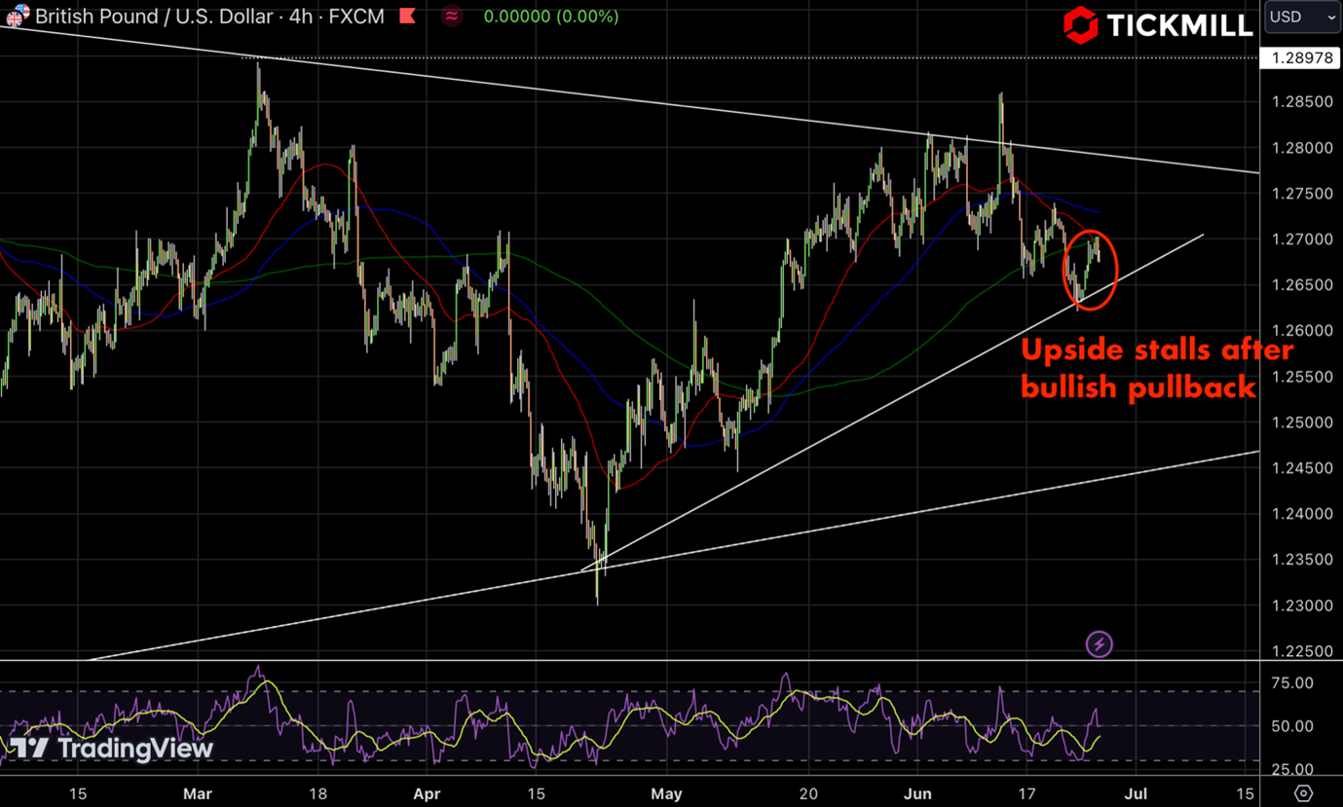1343x807 pixels.
Task: Click the 1.24000 price axis label
Action: (1302, 514)
